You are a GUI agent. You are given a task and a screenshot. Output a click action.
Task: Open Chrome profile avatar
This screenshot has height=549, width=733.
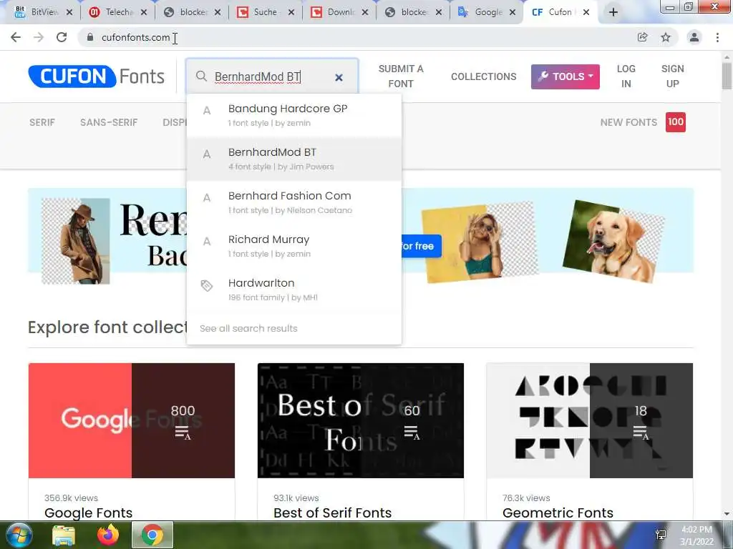pos(694,37)
